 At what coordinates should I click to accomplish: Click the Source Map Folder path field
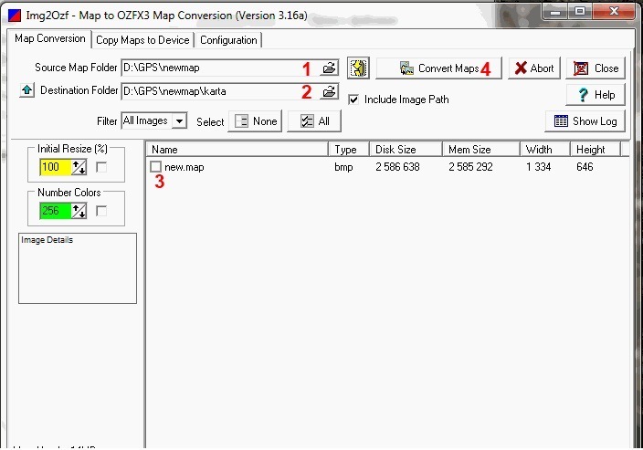point(220,68)
